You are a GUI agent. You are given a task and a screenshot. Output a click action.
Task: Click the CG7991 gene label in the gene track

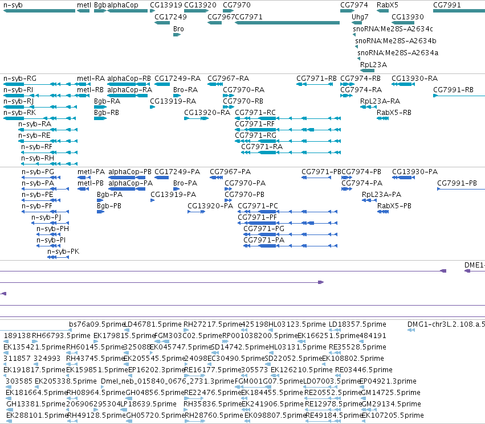pos(447,5)
